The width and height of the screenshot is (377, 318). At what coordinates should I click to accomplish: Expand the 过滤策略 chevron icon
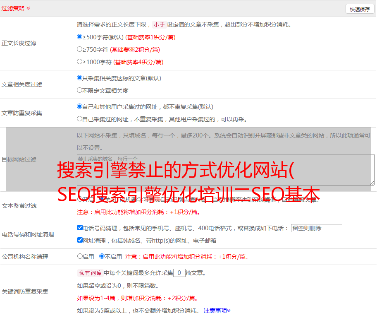(x=28, y=8)
